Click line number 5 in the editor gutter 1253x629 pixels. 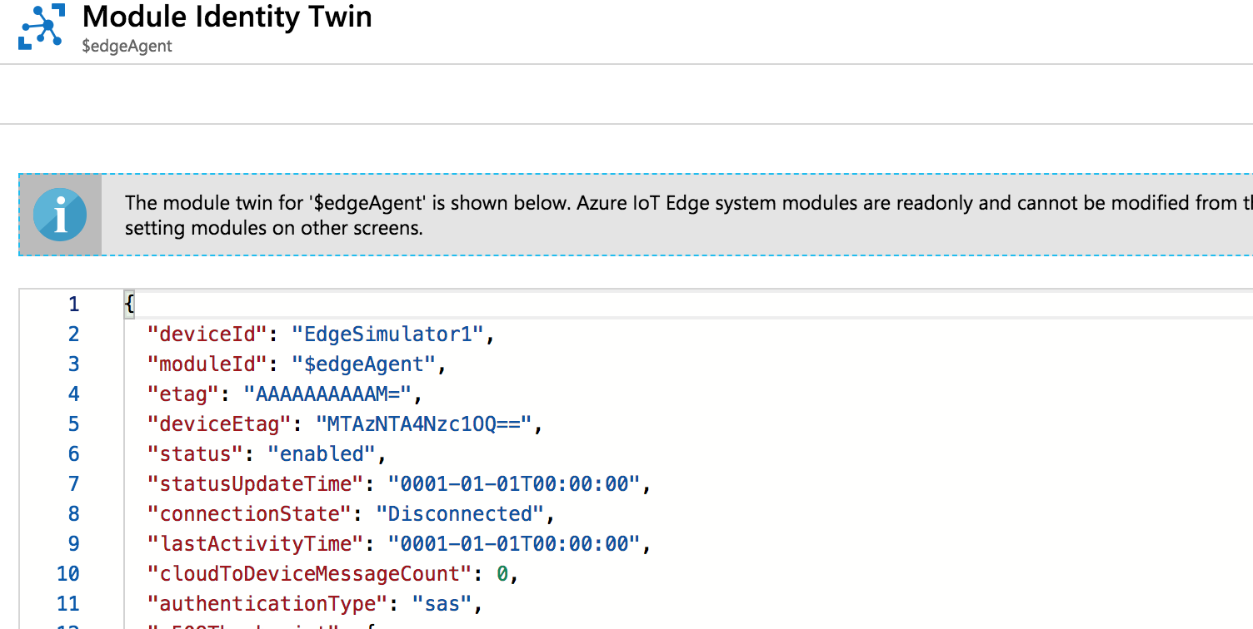tap(72, 423)
